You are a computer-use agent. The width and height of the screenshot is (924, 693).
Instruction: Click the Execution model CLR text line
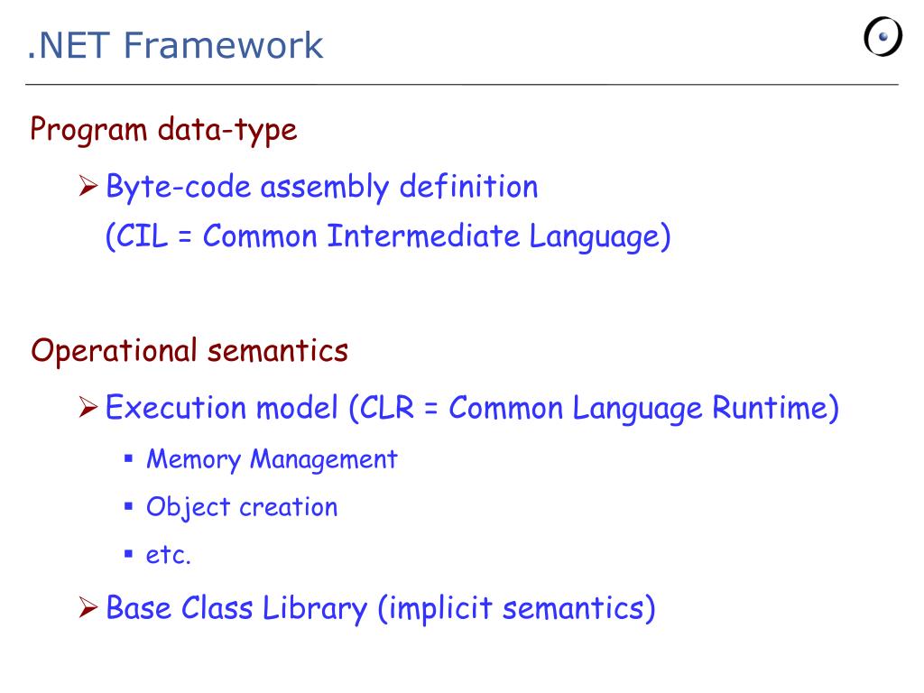click(x=472, y=408)
